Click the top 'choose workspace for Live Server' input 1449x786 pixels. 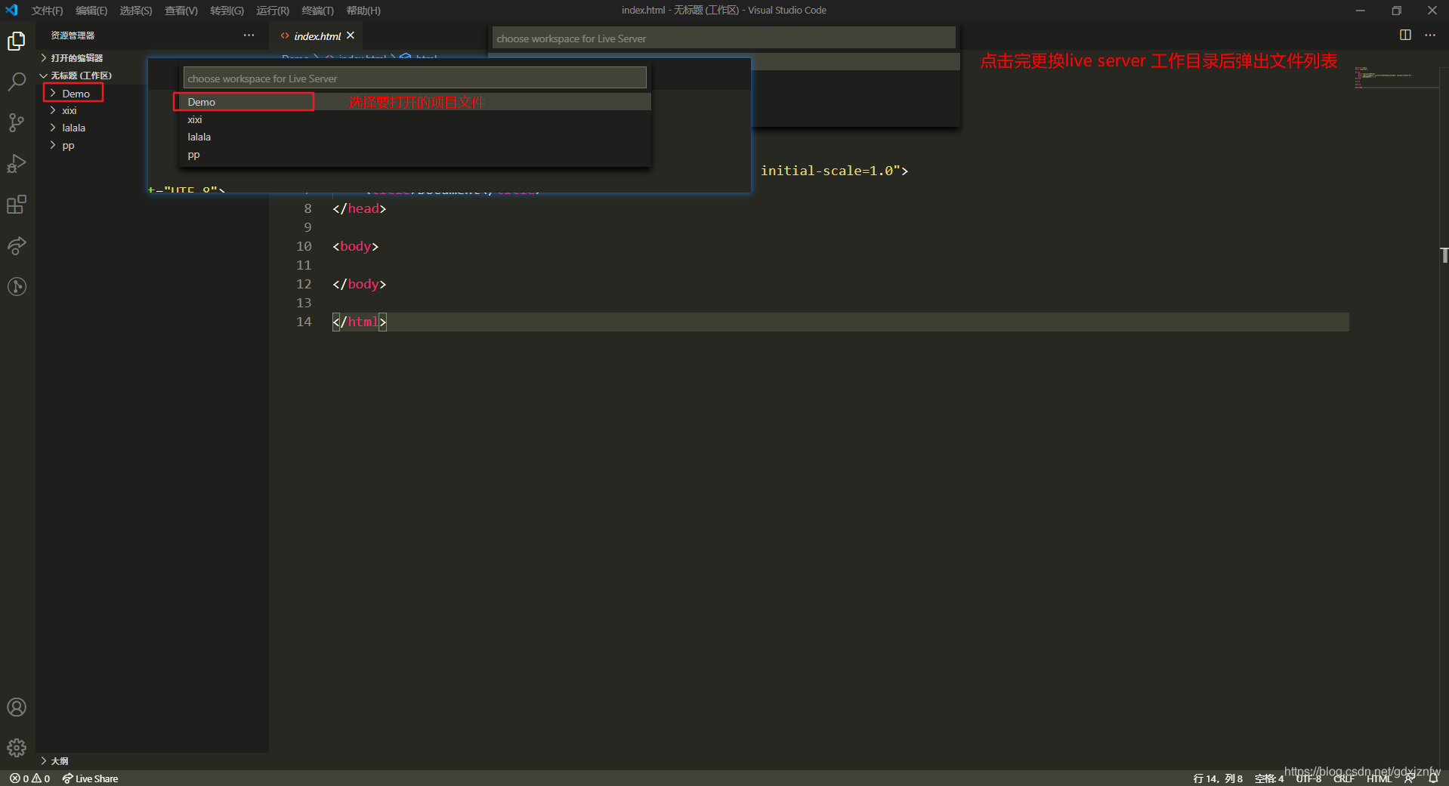[724, 39]
